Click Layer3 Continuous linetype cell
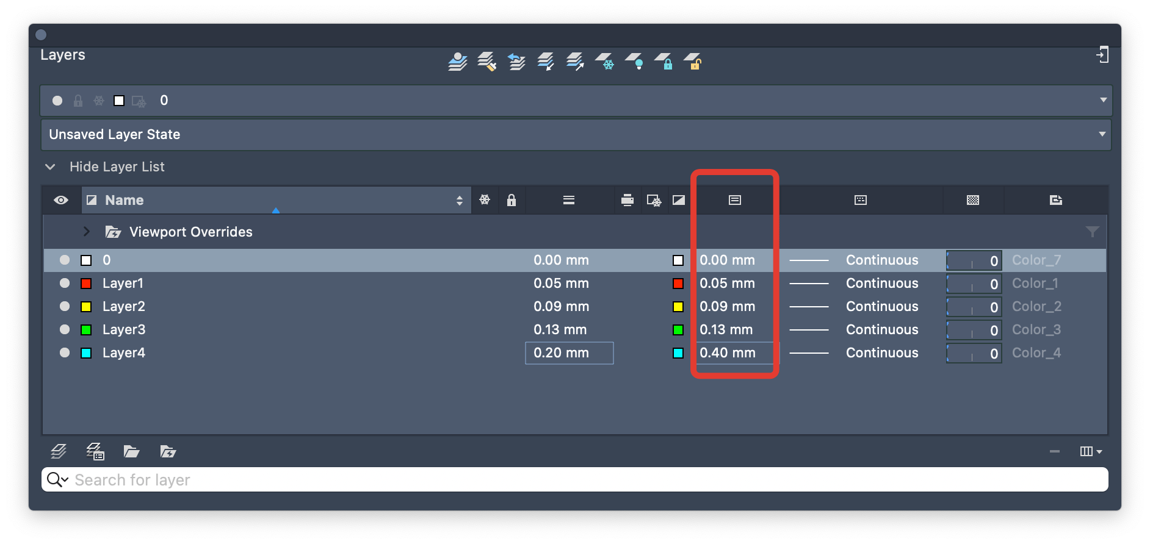Image resolution: width=1150 pixels, height=544 pixels. tap(882, 330)
